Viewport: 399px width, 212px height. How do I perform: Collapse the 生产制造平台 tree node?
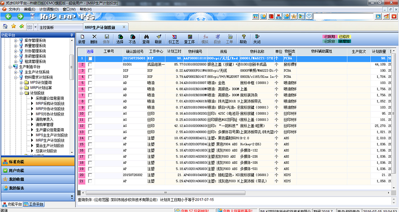click(10, 67)
